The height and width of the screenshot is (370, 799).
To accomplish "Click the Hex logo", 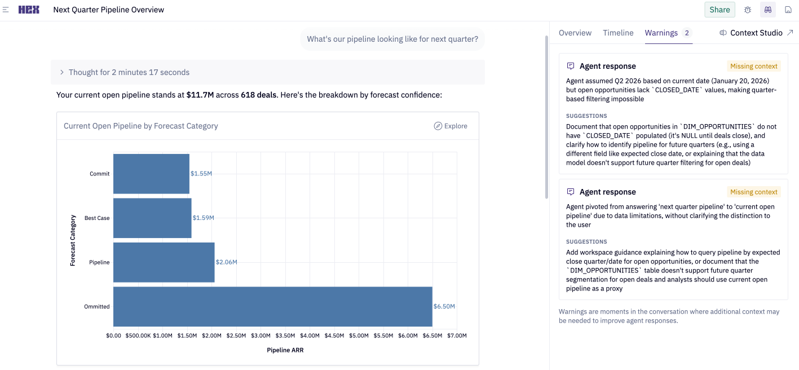I will [x=29, y=10].
